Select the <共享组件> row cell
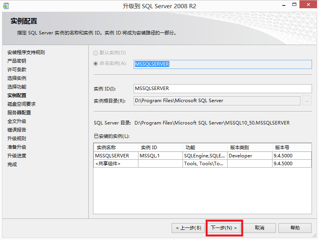Viewport: 319px width, 240px height. 116,164
